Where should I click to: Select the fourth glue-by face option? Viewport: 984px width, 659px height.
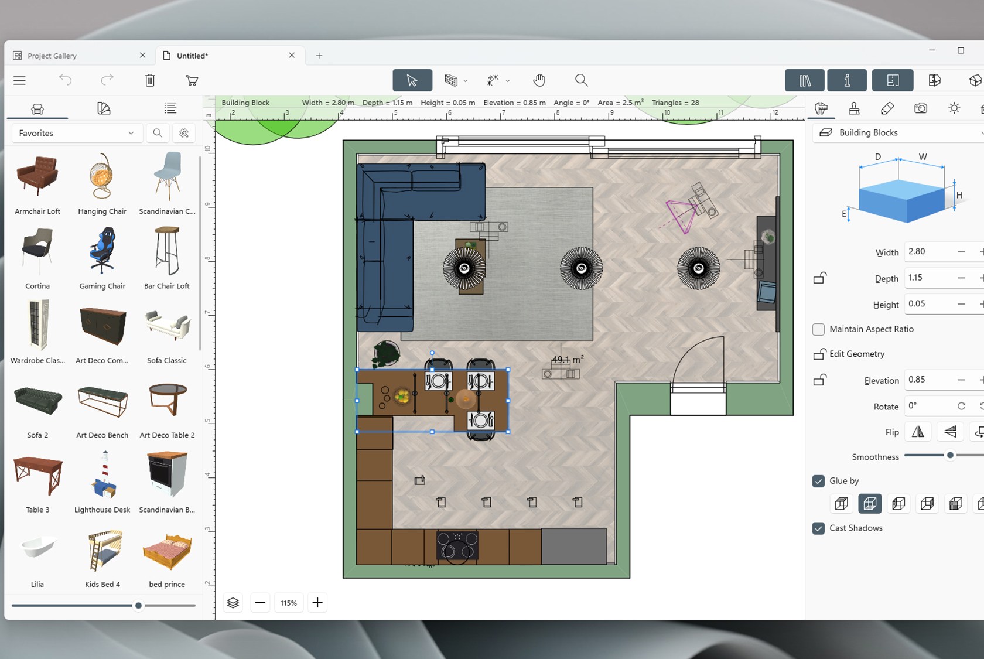[x=927, y=504]
